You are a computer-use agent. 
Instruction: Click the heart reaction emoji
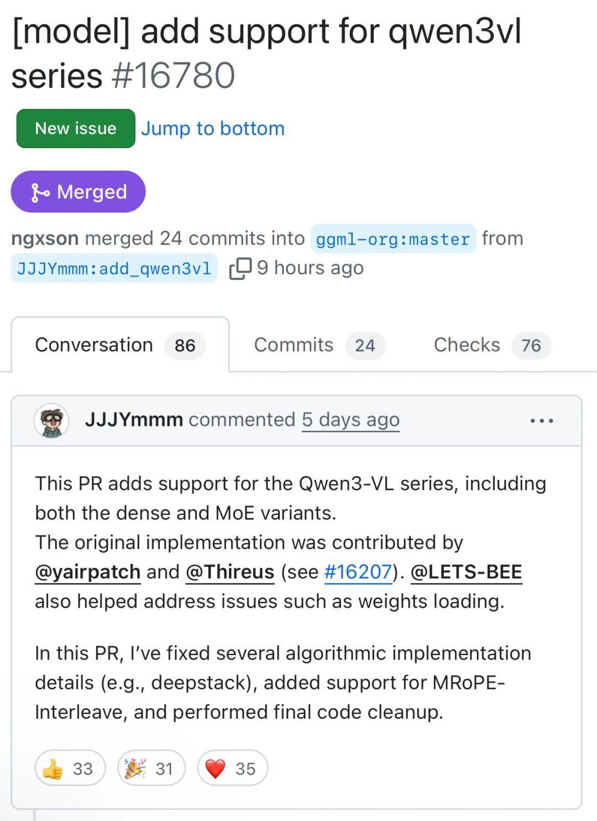tap(216, 768)
